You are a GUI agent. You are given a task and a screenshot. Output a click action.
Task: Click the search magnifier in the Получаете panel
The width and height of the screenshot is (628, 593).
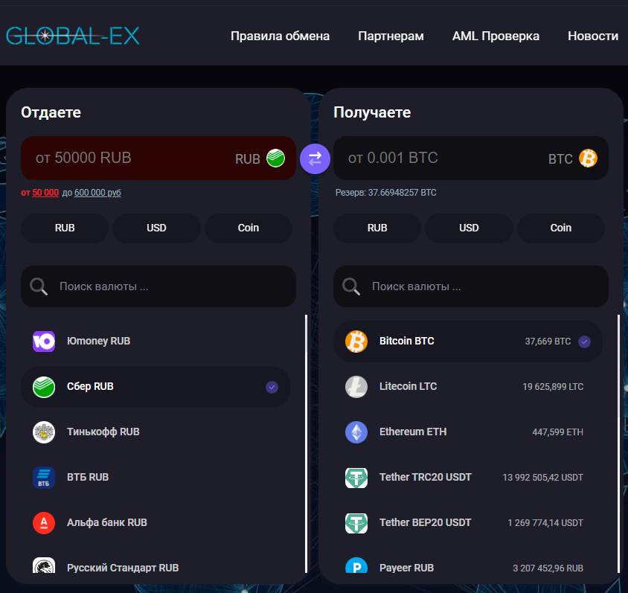[351, 286]
